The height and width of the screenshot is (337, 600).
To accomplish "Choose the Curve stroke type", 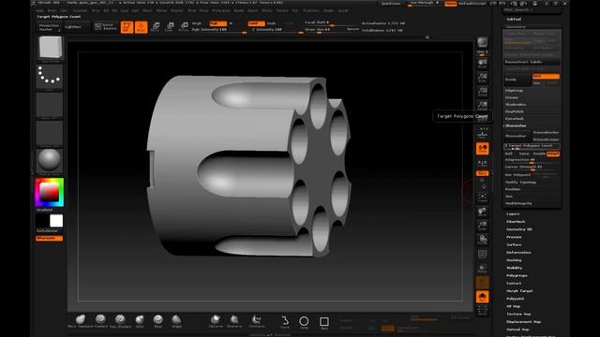I will pos(285,322).
